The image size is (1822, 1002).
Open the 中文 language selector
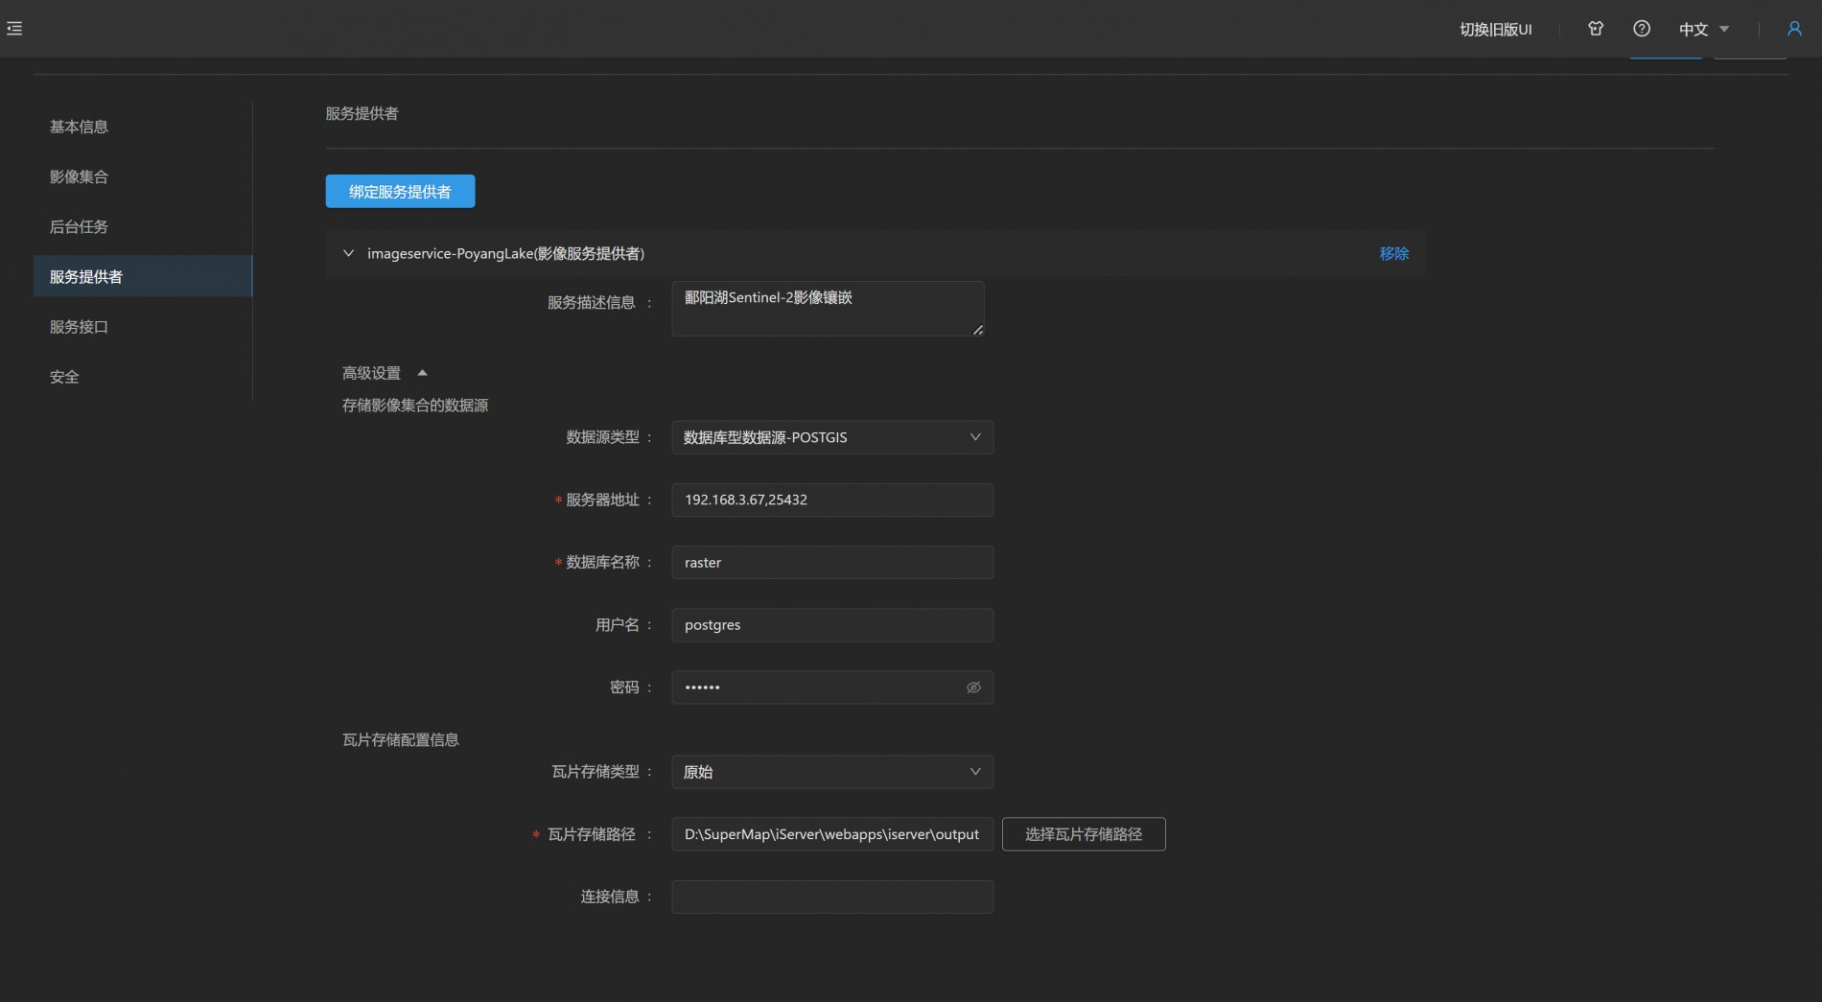tap(1703, 30)
